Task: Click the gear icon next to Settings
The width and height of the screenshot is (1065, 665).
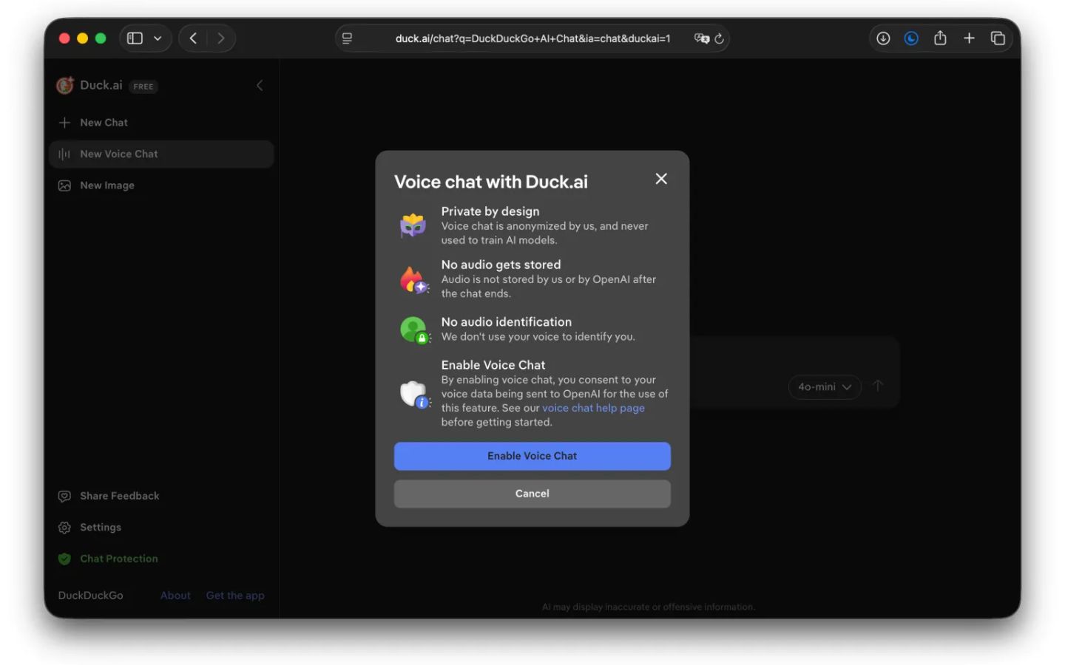Action: [x=64, y=528]
